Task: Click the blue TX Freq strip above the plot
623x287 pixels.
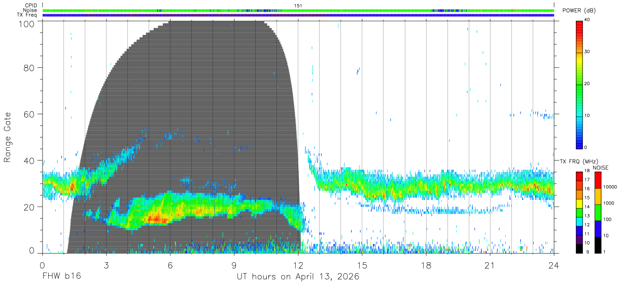Action: pos(298,15)
